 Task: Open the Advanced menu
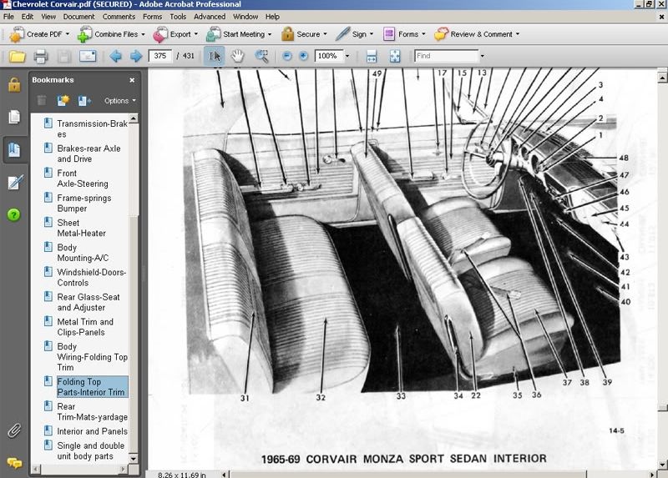tap(210, 17)
